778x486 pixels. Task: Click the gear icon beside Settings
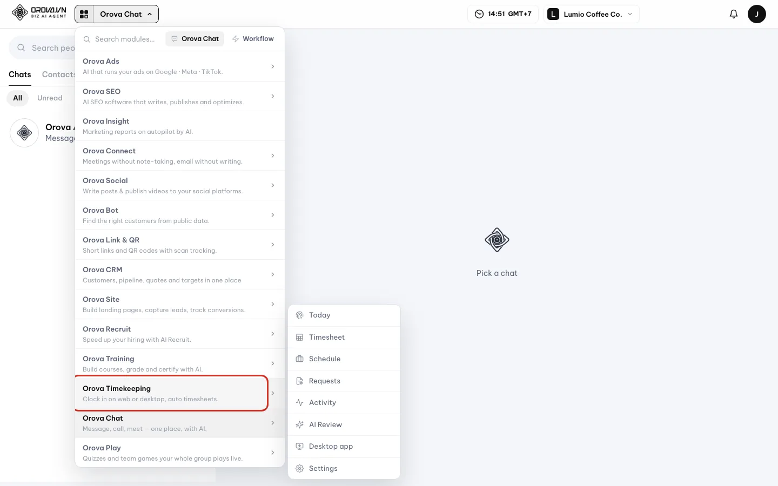pyautogui.click(x=300, y=469)
